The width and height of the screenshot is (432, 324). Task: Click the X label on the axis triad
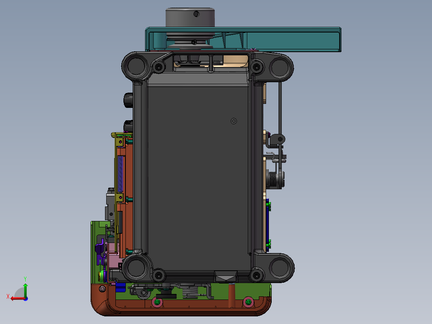point(8,296)
